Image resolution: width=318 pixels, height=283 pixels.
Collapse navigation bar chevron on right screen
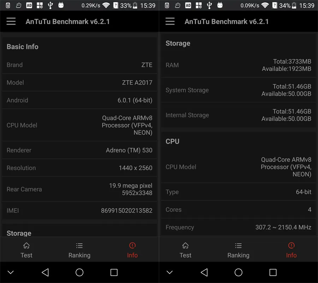(x=170, y=272)
